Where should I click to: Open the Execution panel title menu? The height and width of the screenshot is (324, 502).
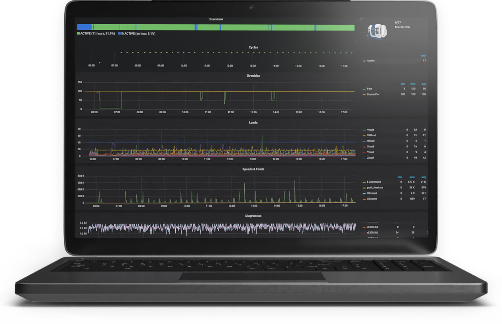click(216, 19)
